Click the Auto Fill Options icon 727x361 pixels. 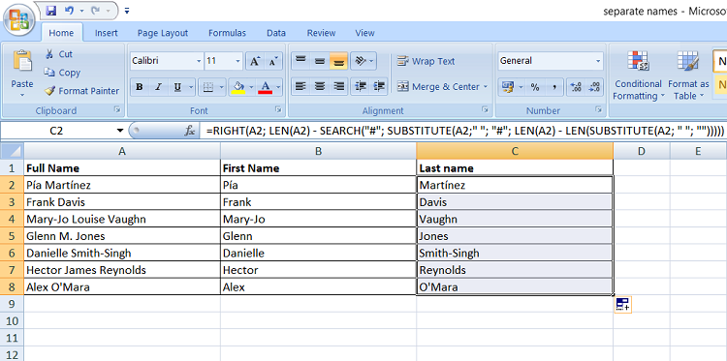pyautogui.click(x=622, y=305)
